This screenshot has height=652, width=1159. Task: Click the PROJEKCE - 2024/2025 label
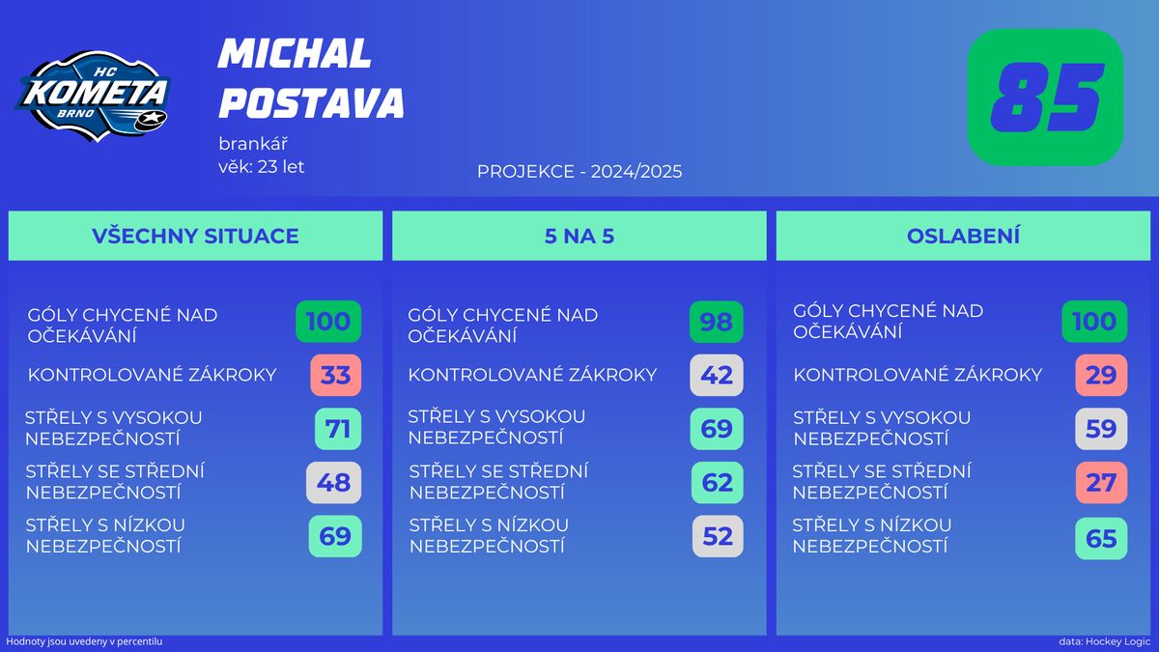pyautogui.click(x=579, y=171)
